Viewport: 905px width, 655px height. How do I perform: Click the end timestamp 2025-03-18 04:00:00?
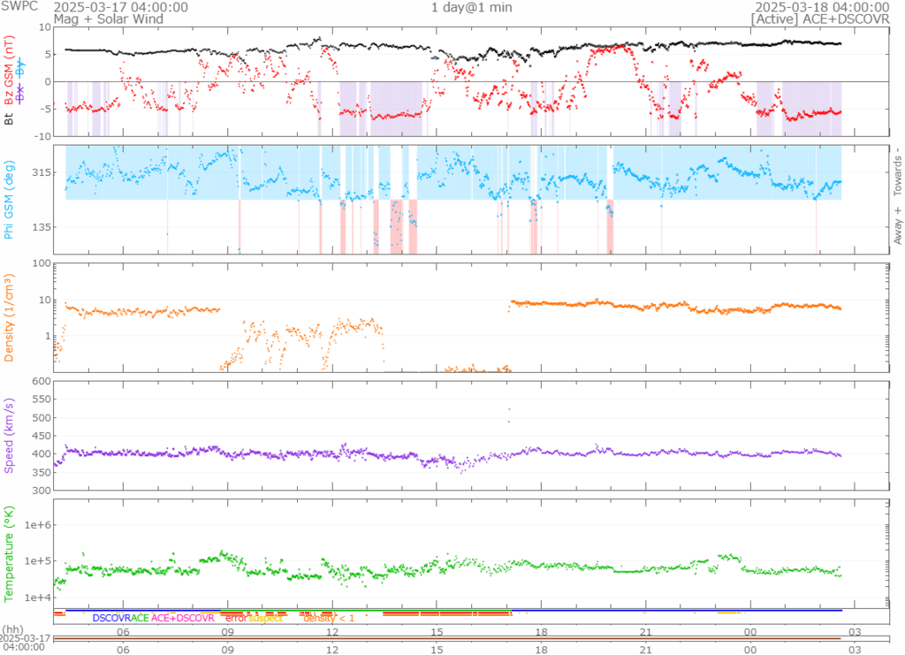pos(822,7)
